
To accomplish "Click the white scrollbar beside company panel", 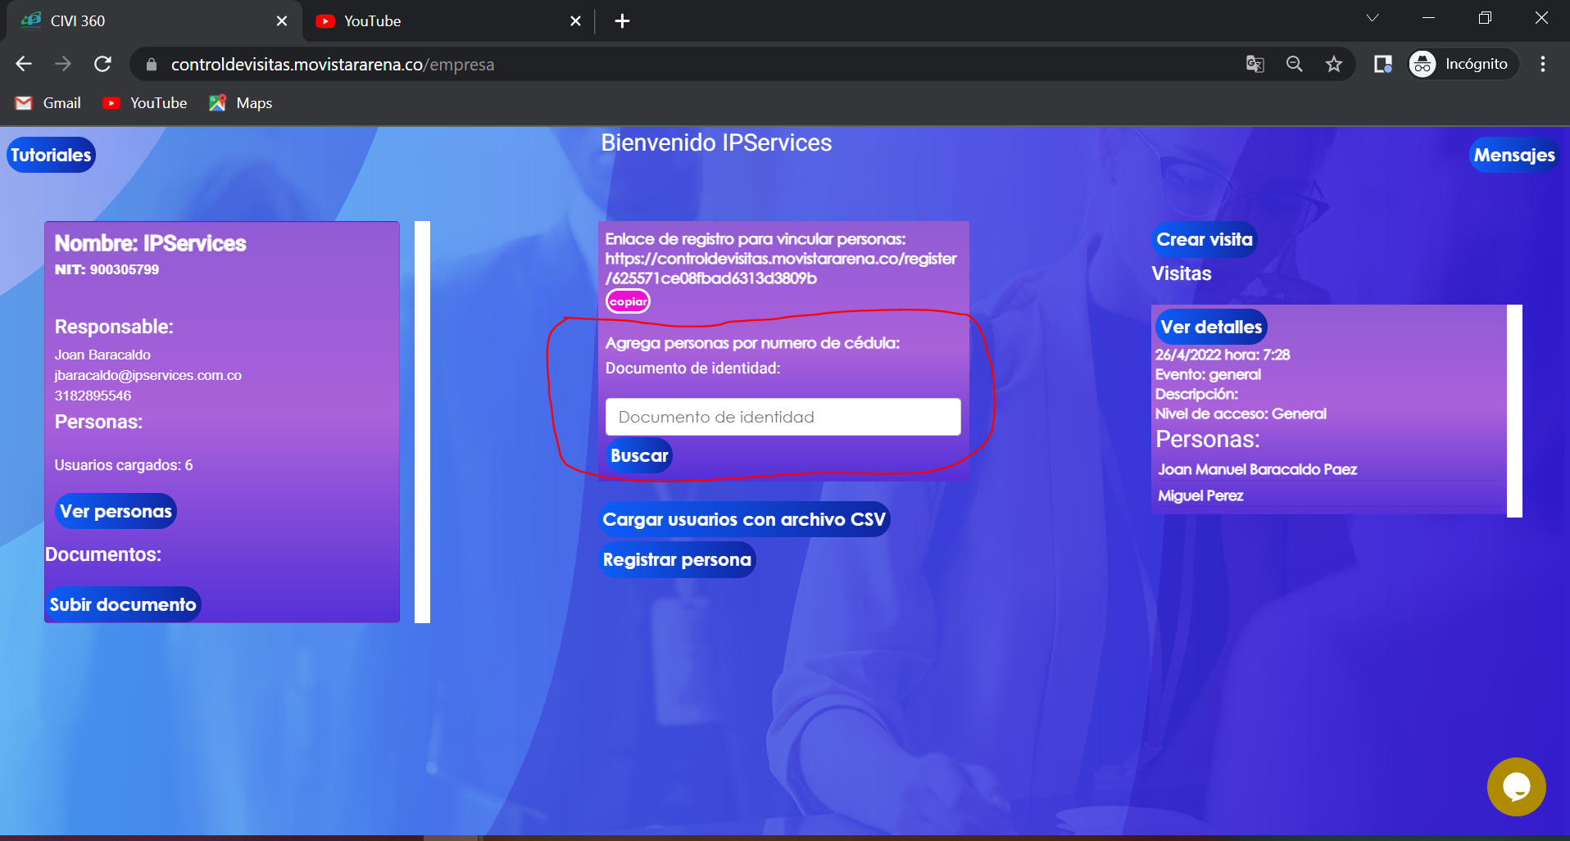I will (x=422, y=422).
